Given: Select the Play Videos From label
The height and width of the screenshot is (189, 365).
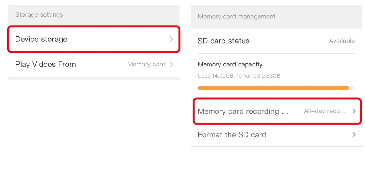Looking at the screenshot, I should pos(46,64).
